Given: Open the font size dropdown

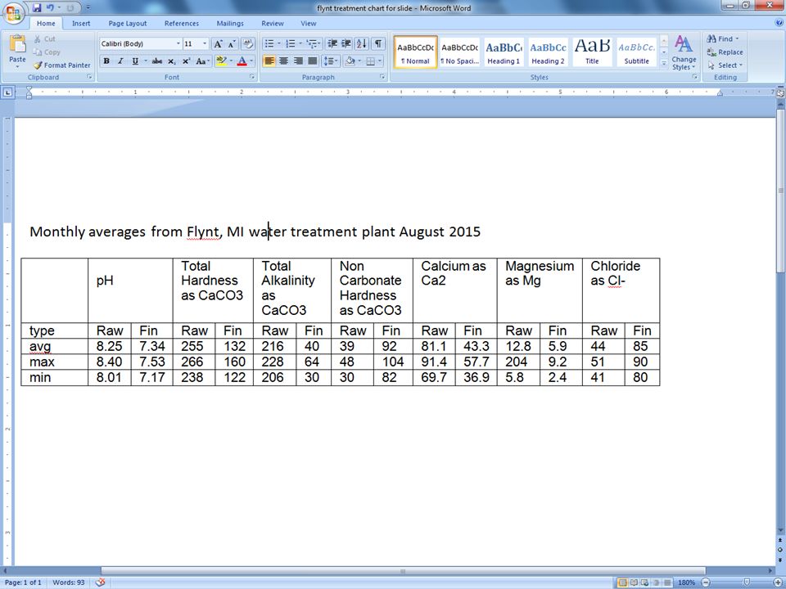Looking at the screenshot, I should 205,44.
